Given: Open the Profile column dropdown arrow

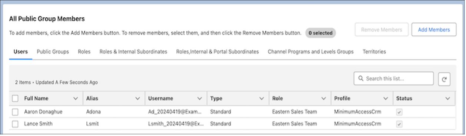Looking at the screenshot, I should click(386, 99).
